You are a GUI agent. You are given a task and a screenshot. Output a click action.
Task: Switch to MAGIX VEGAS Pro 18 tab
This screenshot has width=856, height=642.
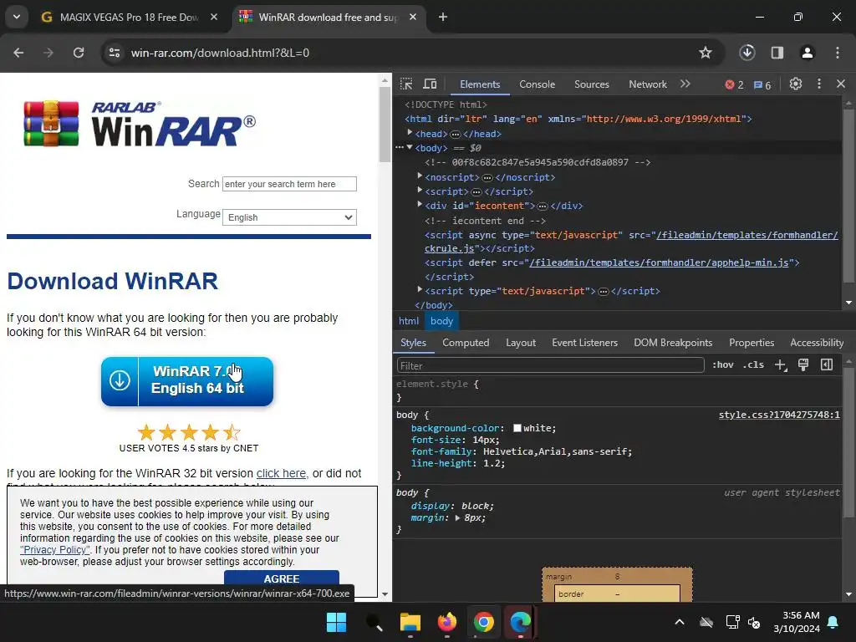pos(130,18)
